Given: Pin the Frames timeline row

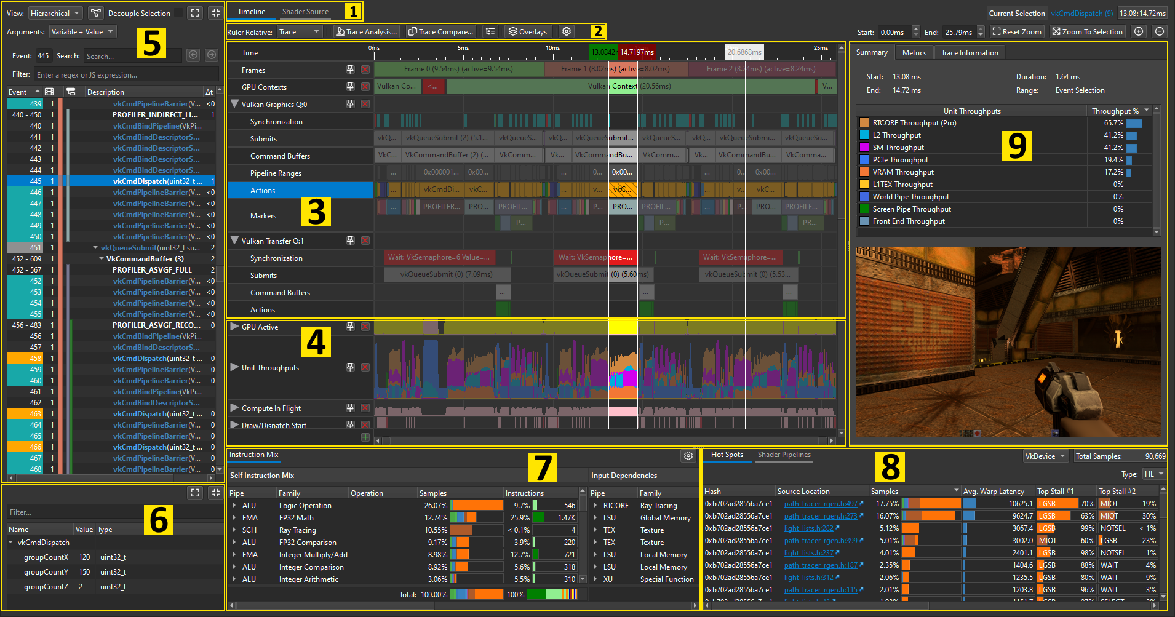Looking at the screenshot, I should pyautogui.click(x=350, y=70).
